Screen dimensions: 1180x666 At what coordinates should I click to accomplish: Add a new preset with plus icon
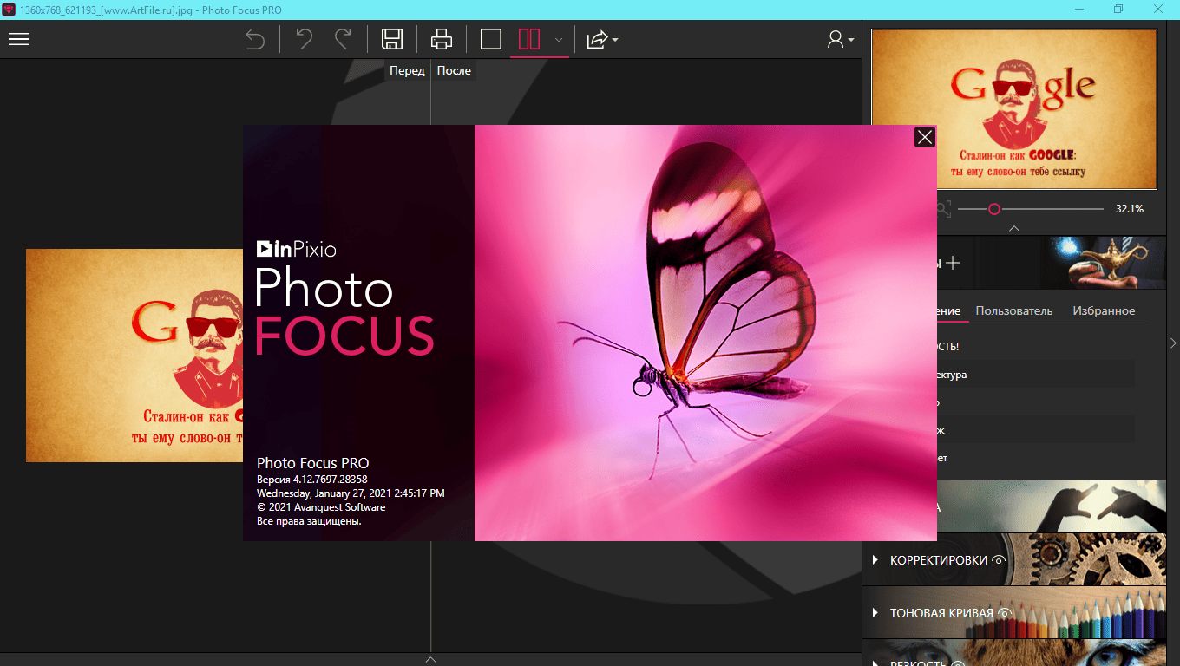953,263
